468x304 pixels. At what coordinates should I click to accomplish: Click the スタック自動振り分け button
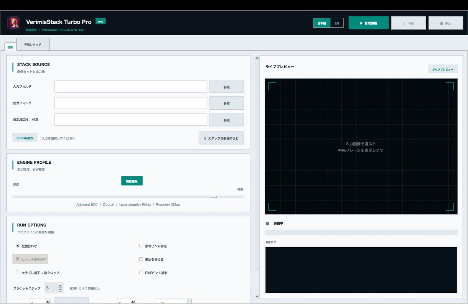coord(221,138)
